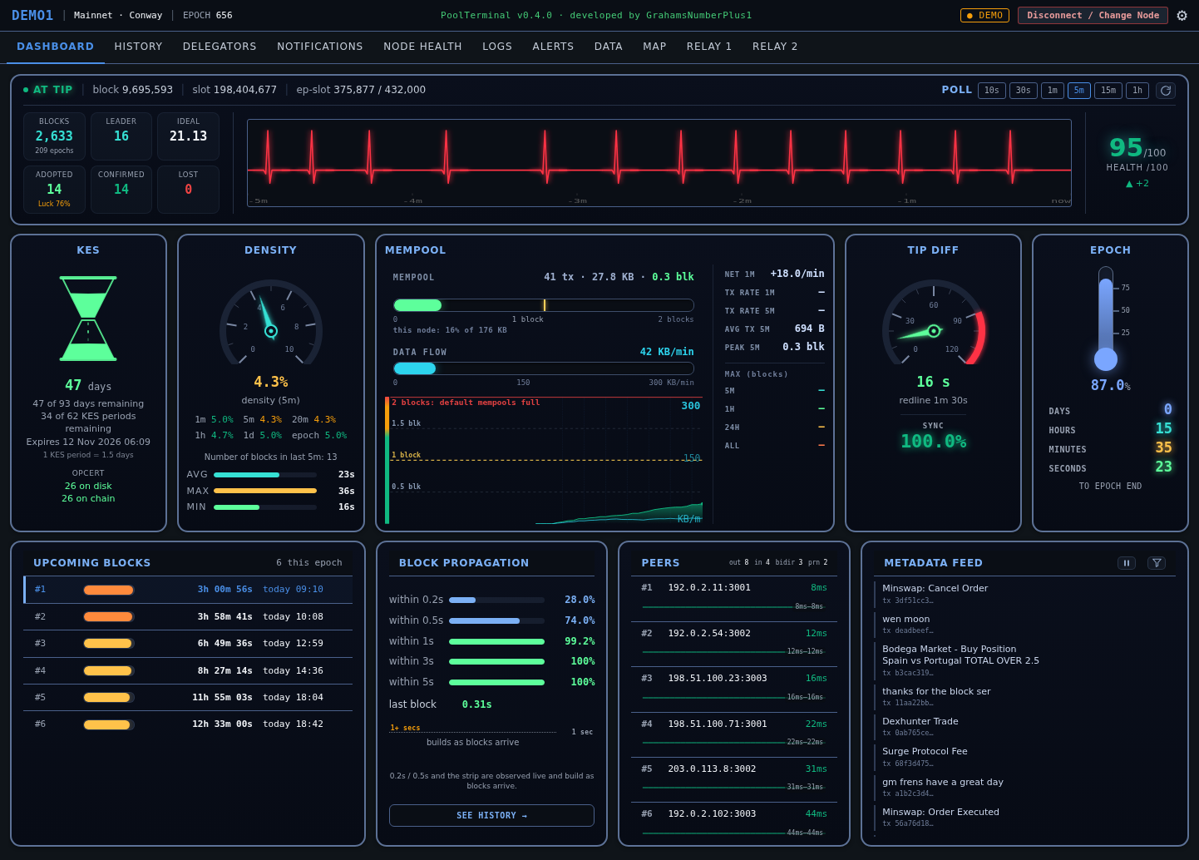Image resolution: width=1199 pixels, height=860 pixels.
Task: Open the wen moon feed entry
Action: [1024, 625]
